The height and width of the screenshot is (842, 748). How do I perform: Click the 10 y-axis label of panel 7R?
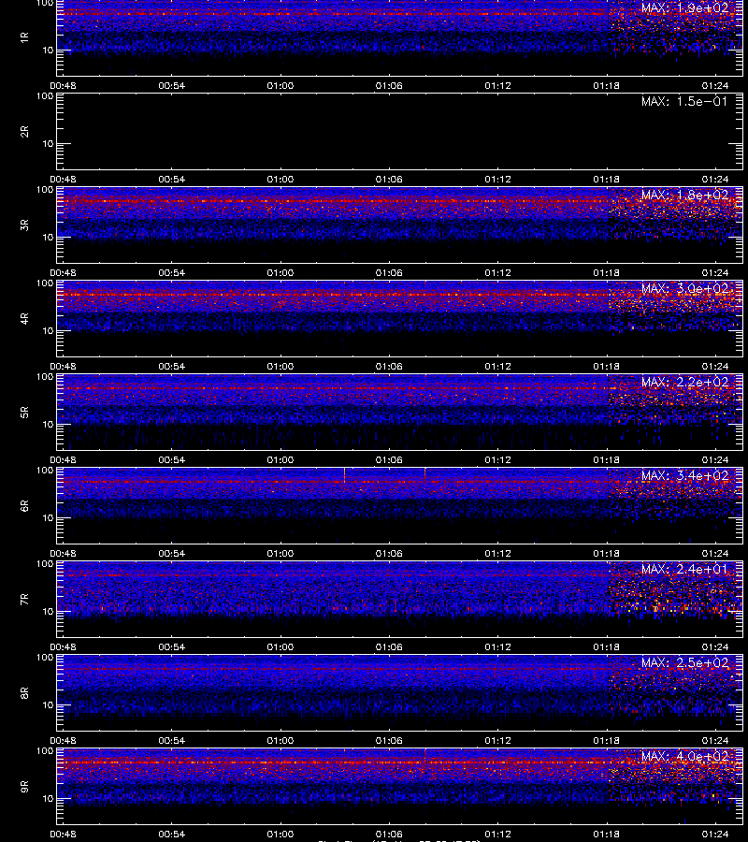click(x=49, y=611)
